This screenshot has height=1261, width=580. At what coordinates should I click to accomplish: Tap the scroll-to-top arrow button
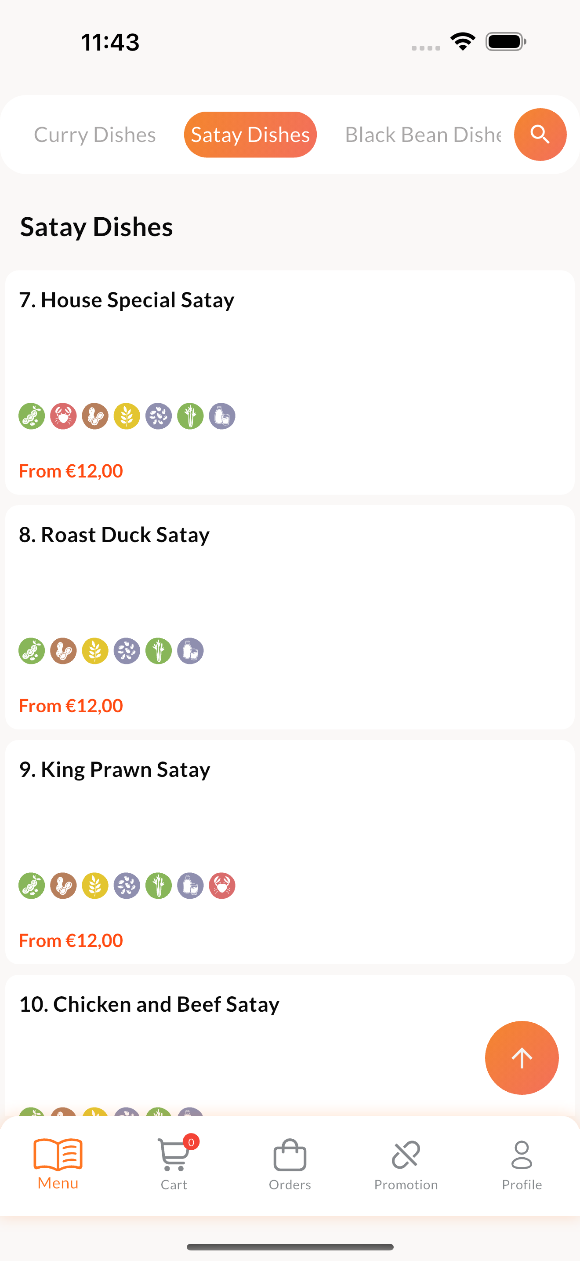(521, 1057)
